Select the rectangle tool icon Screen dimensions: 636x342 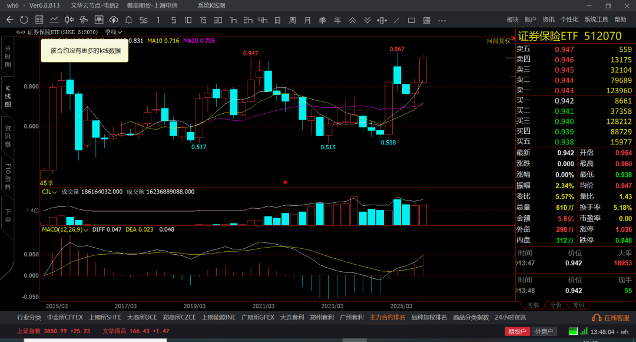coord(411,20)
